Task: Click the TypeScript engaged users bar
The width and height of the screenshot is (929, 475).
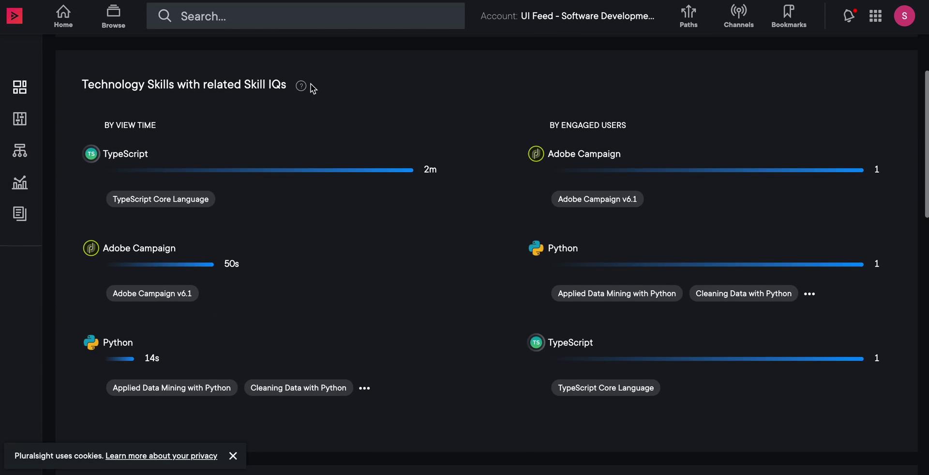Action: coord(707,359)
